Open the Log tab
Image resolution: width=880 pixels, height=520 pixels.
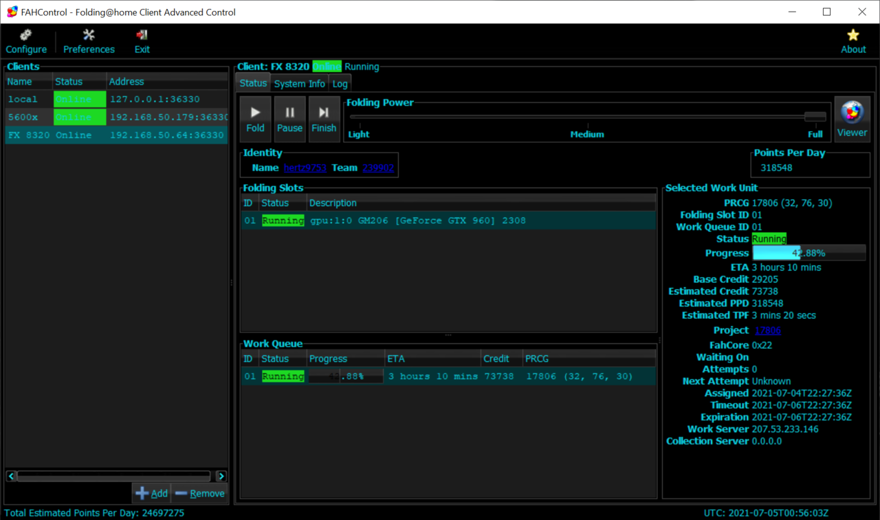(x=340, y=84)
